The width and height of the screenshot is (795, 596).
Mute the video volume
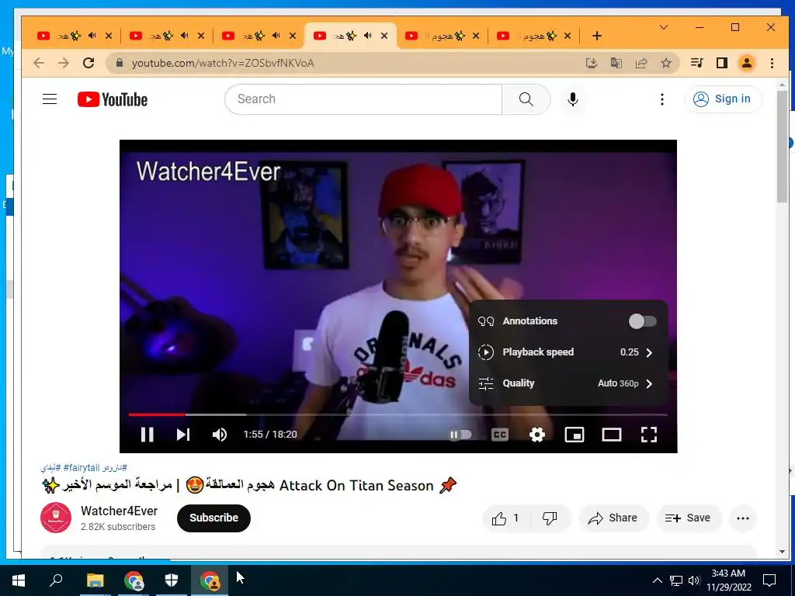220,435
